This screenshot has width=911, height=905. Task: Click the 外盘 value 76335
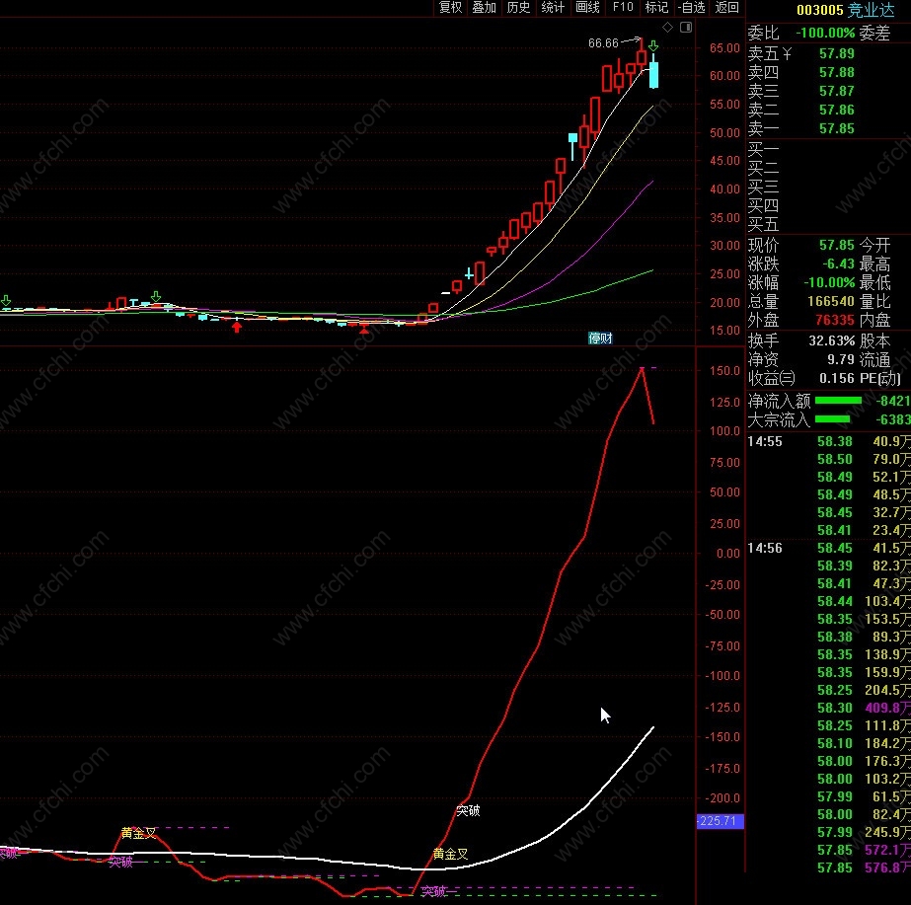point(835,320)
